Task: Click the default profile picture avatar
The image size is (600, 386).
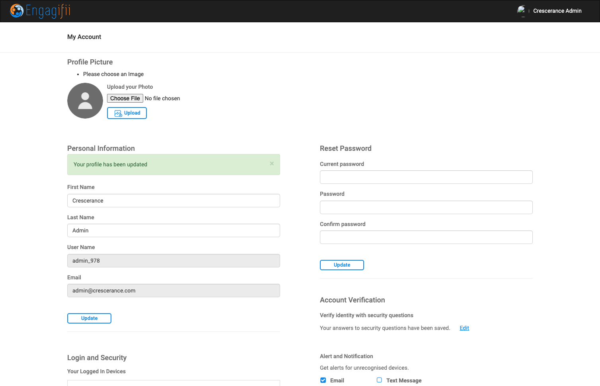Action: point(85,101)
